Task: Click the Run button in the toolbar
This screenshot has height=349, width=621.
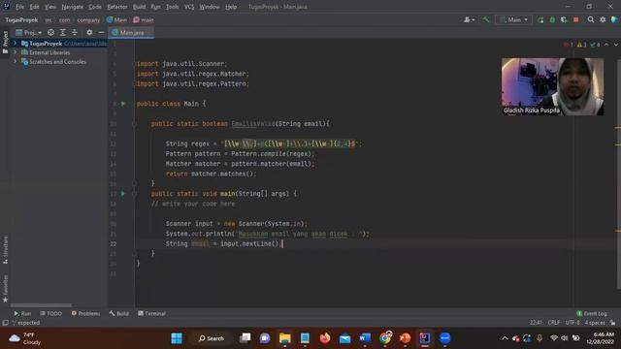Action: [540, 19]
